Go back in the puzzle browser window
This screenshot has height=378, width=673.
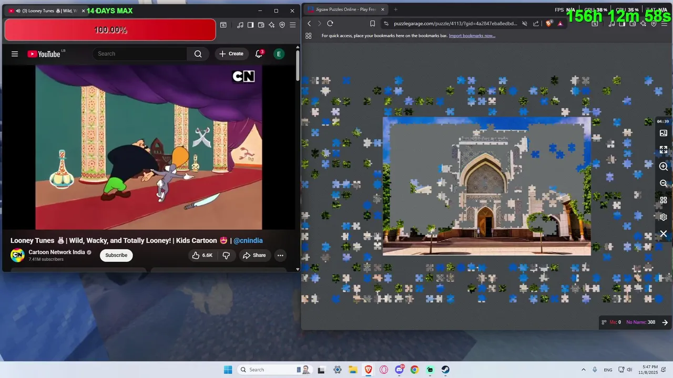(309, 24)
